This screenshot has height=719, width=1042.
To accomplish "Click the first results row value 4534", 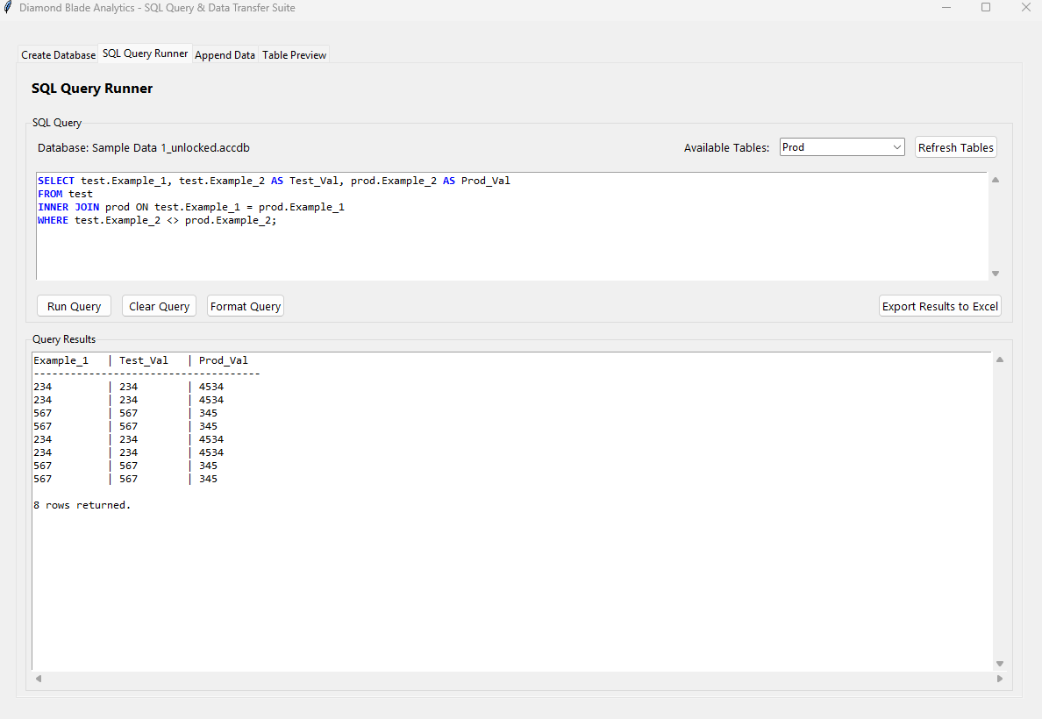I will pos(211,387).
